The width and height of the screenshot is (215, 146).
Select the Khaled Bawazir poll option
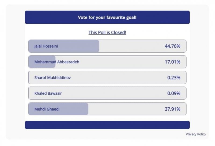[48, 93]
